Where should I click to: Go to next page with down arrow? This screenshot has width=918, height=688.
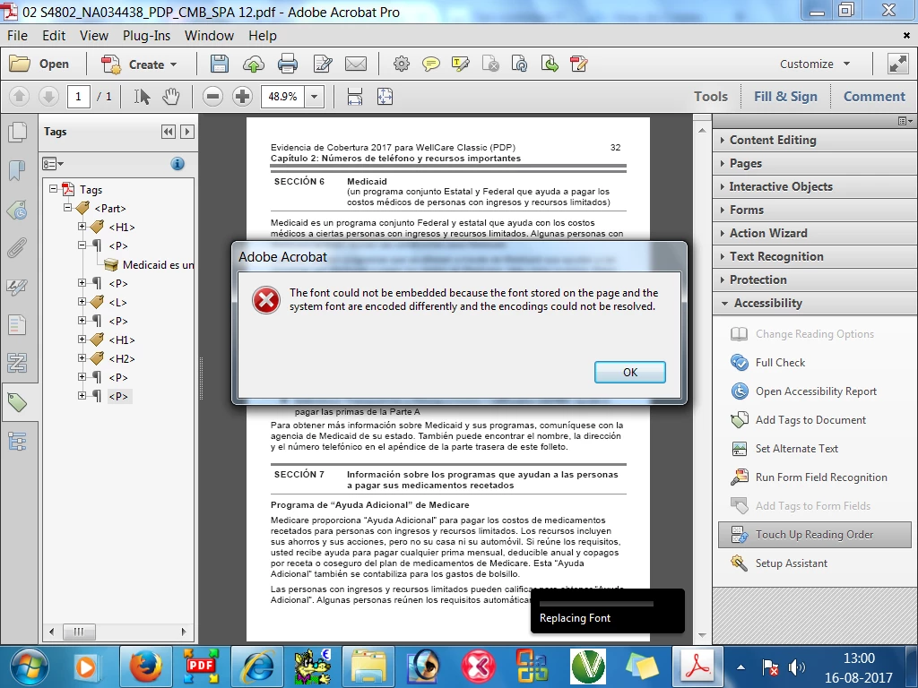pos(48,97)
